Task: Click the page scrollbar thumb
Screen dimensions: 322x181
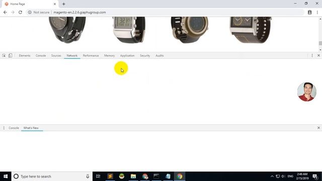Action: 320,43
